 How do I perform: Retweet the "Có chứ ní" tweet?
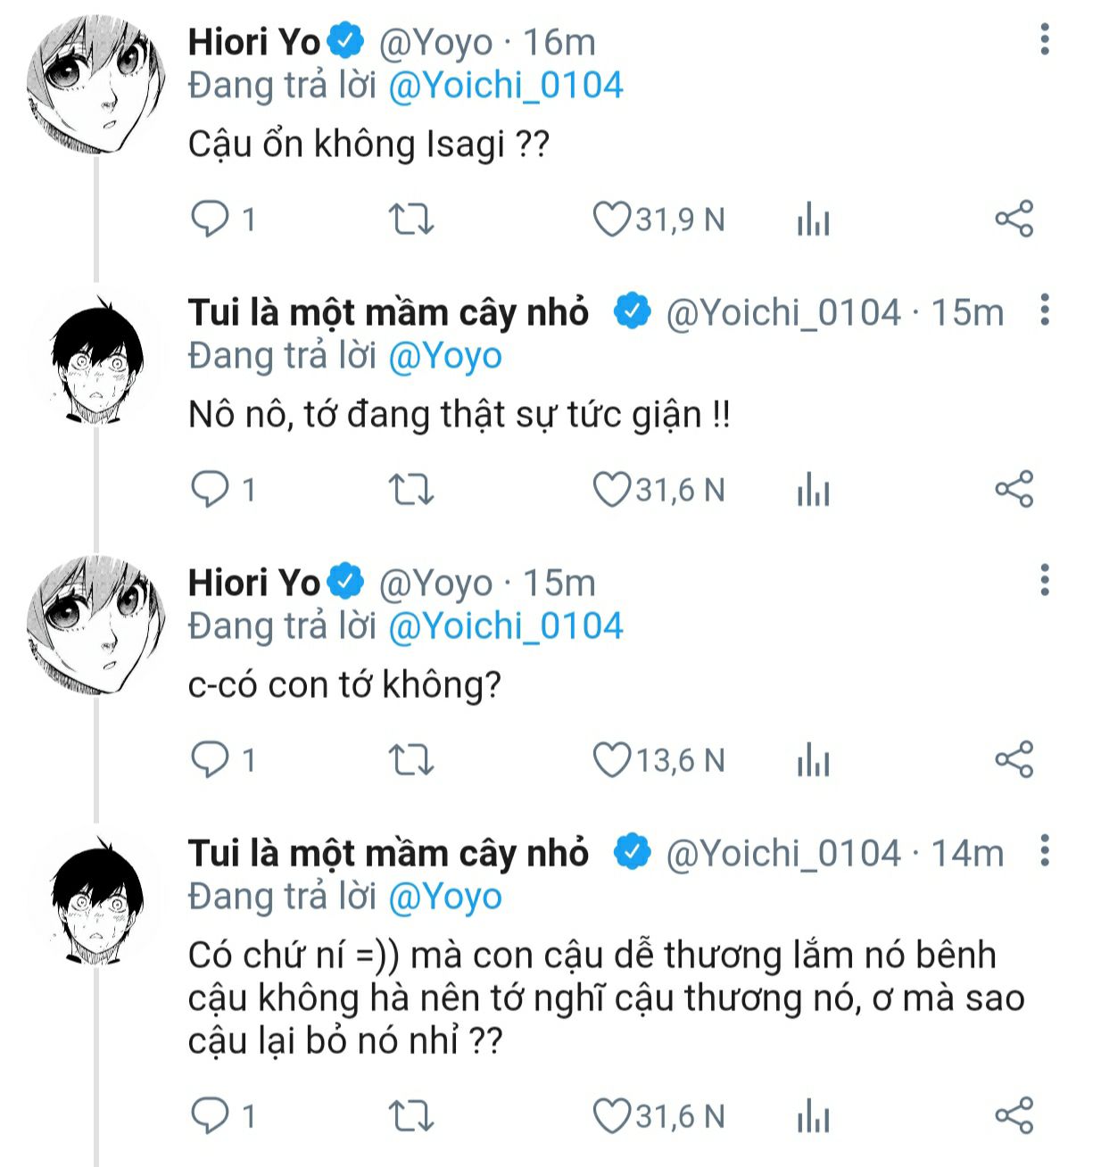point(411,1116)
